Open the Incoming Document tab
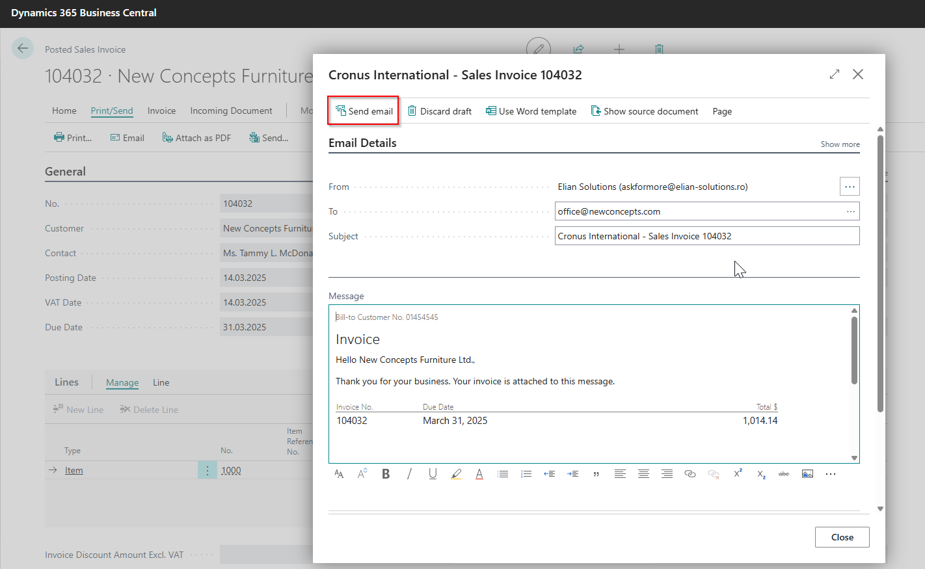 [231, 111]
